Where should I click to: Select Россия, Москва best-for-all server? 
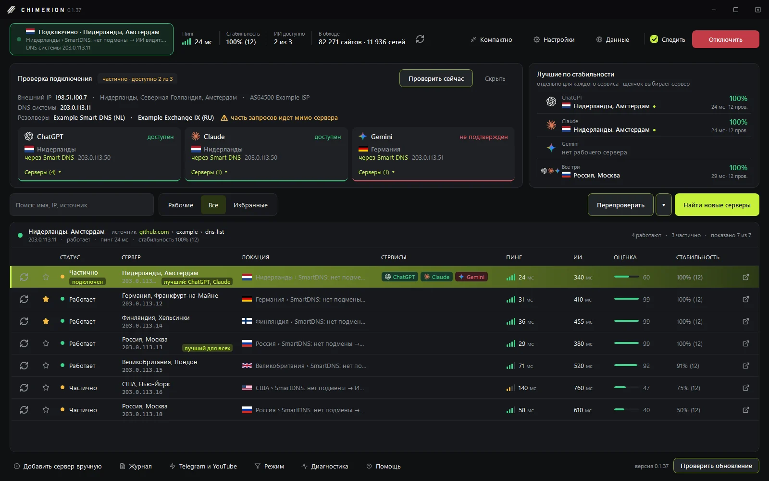pyautogui.click(x=644, y=171)
